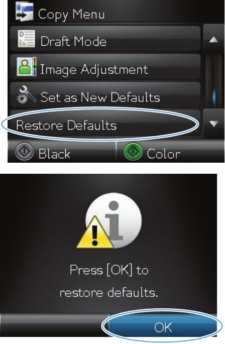Select Restore Defaults in the Copy Menu
This screenshot has height=344, width=225.
click(x=105, y=123)
